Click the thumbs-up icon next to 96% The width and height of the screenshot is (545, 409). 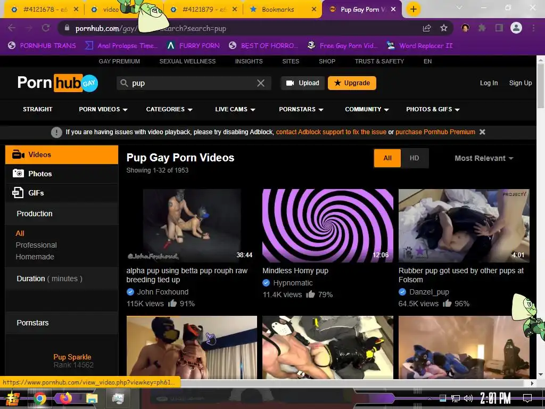point(447,303)
